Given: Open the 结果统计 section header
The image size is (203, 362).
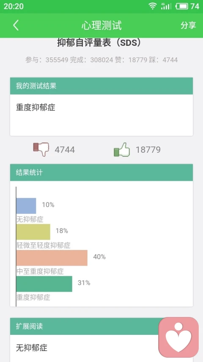Looking at the screenshot, I should point(101,172).
